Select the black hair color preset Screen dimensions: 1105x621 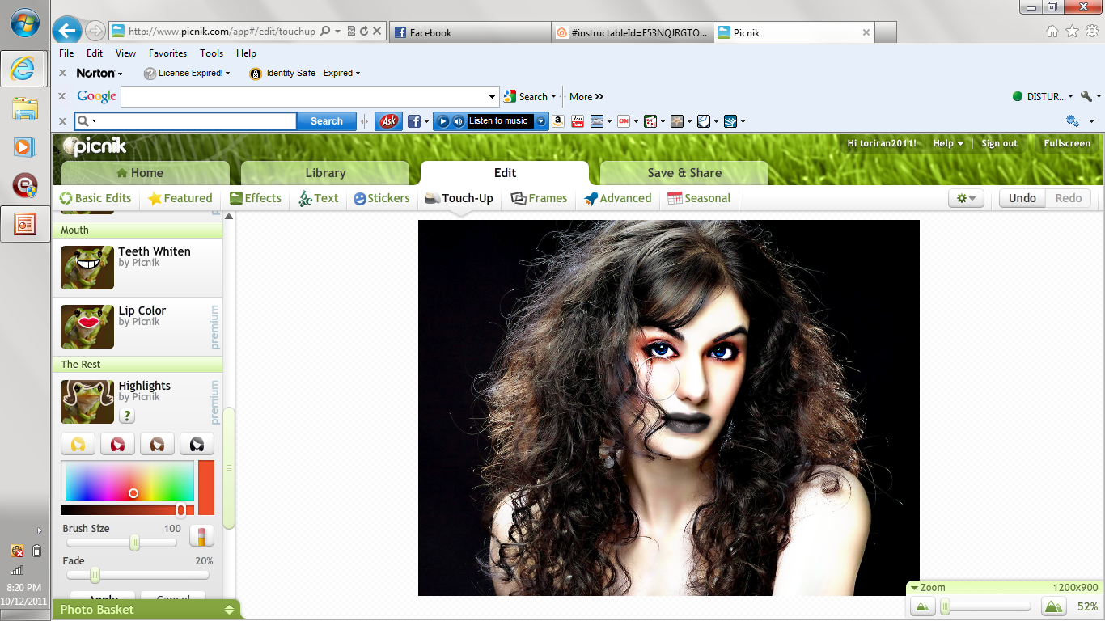[x=197, y=444]
